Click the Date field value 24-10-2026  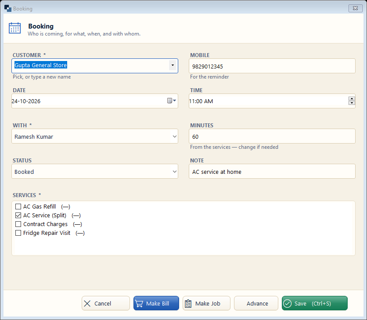(x=26, y=101)
